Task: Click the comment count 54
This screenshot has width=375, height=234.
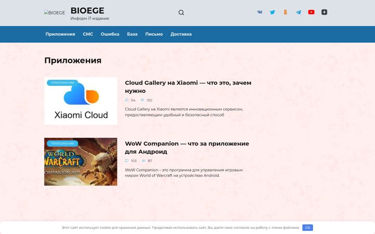Action: tap(133, 100)
